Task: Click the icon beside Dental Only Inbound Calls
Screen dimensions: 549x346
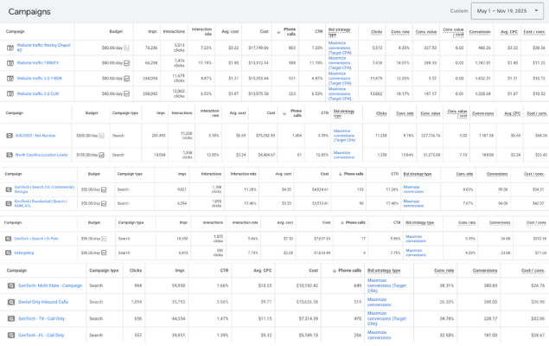Action: click(10, 301)
